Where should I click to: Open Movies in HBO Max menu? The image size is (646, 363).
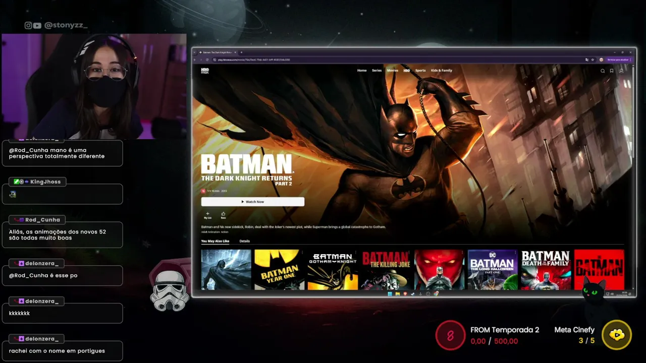pos(392,71)
